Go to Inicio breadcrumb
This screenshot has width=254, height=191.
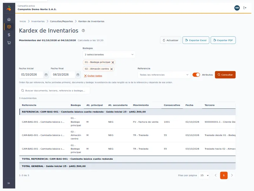coord(23,21)
